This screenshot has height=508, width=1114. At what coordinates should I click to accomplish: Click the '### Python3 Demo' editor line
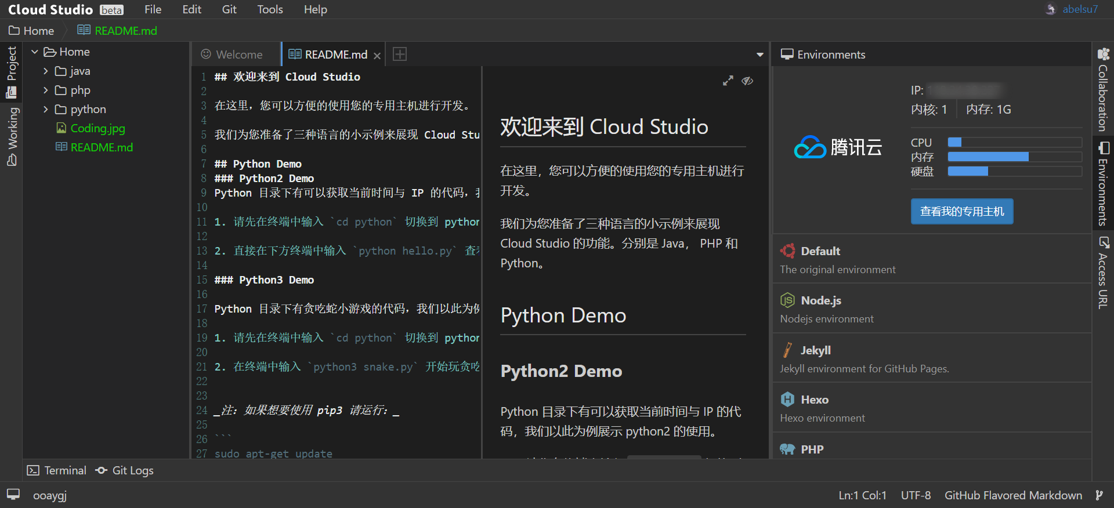264,280
